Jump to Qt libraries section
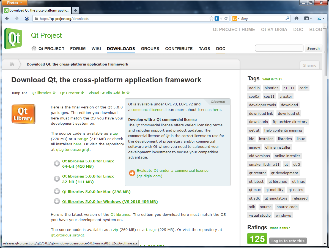The image size is (329, 248). [43, 93]
